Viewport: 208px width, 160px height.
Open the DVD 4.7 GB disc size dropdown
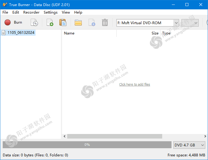pos(189,145)
